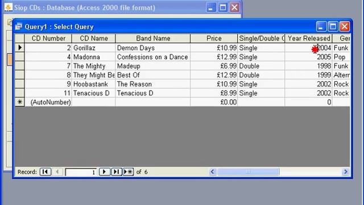
Task: Click the left arrow of horizontal scrollbar
Action: click(212, 172)
